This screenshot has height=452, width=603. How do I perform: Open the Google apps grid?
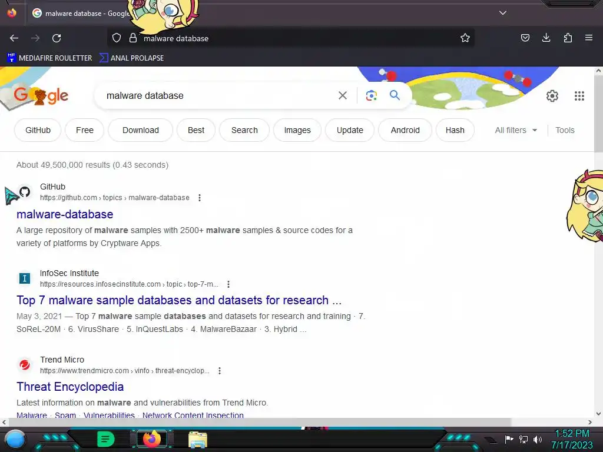pos(579,96)
